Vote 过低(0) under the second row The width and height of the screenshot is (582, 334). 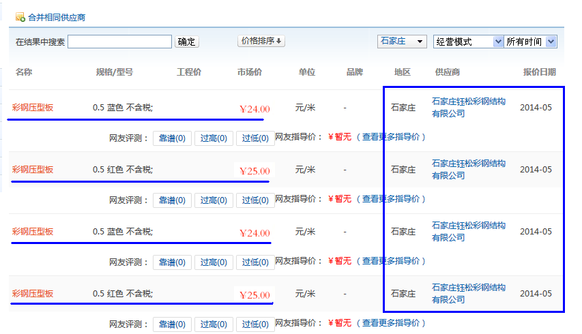[x=255, y=200]
